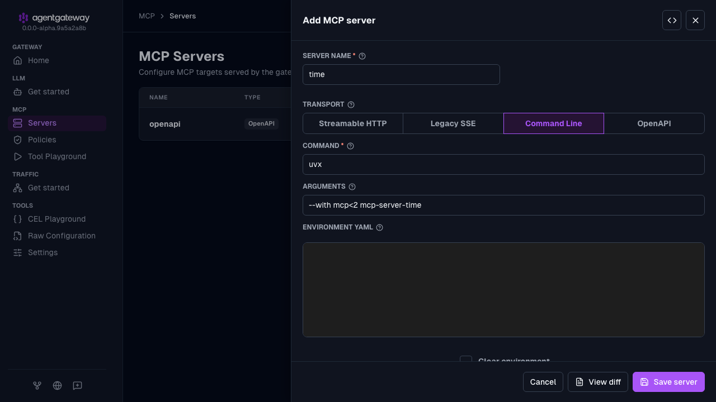Open Settings in the sidebar

(57, 252)
